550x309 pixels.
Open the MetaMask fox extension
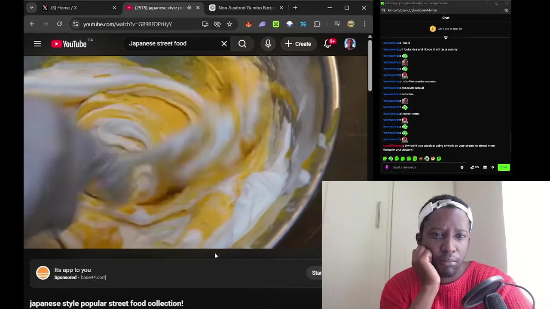coord(248,24)
